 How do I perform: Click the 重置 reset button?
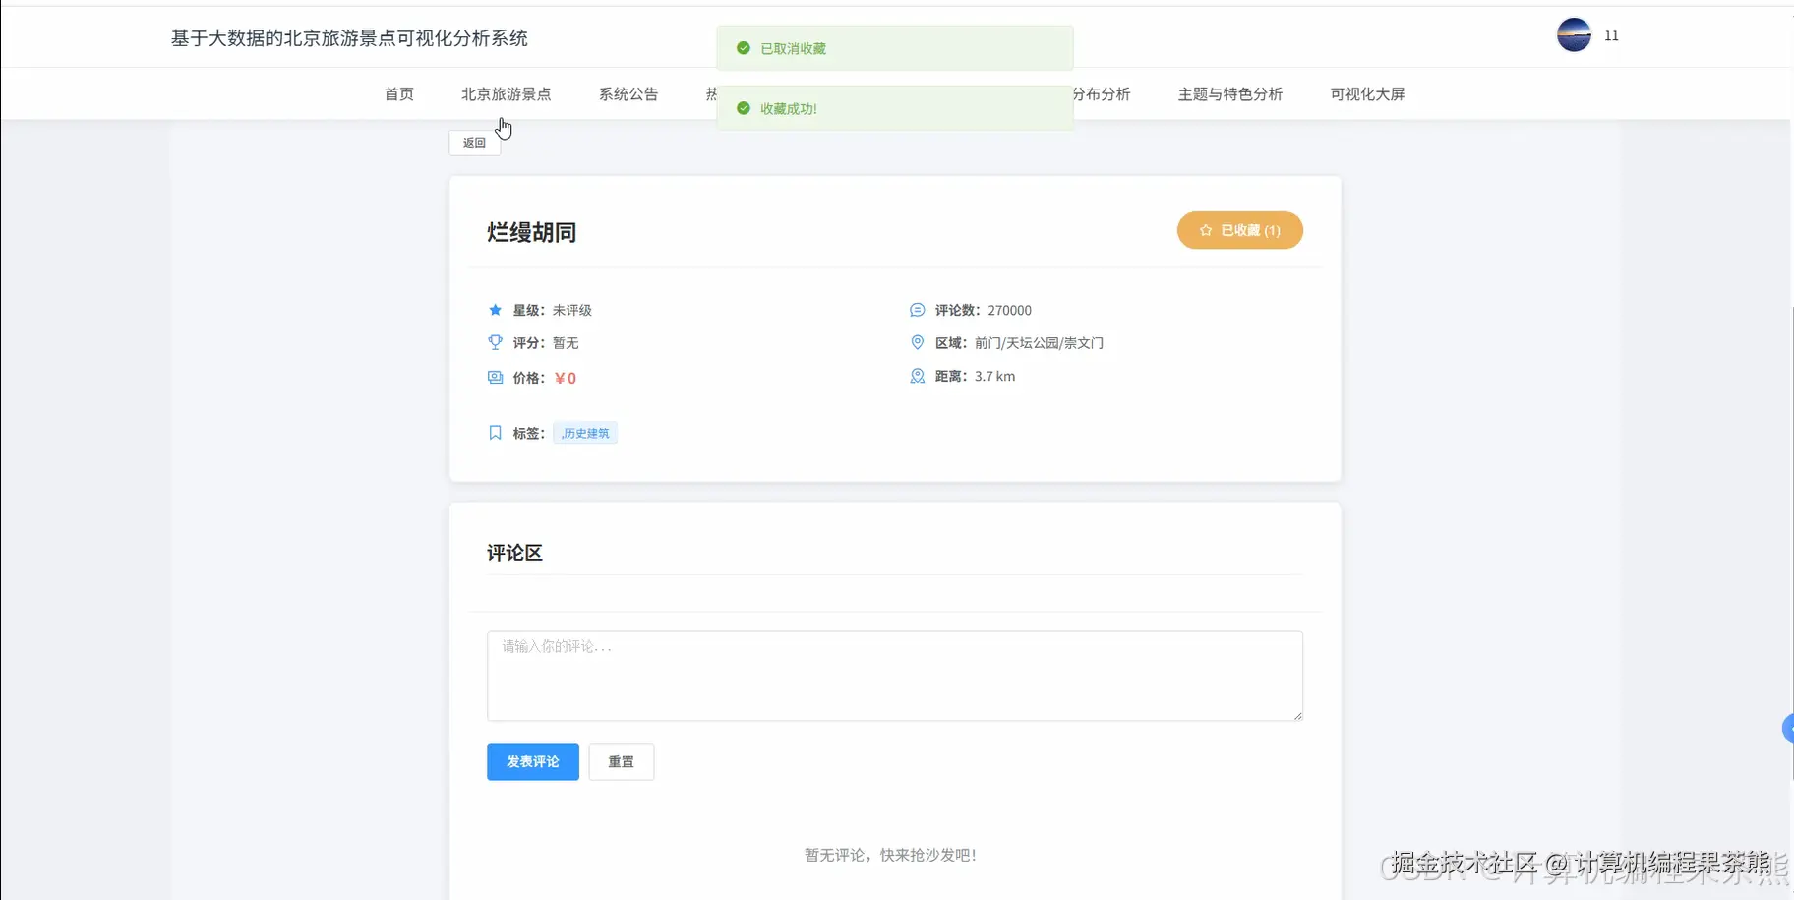(x=621, y=760)
